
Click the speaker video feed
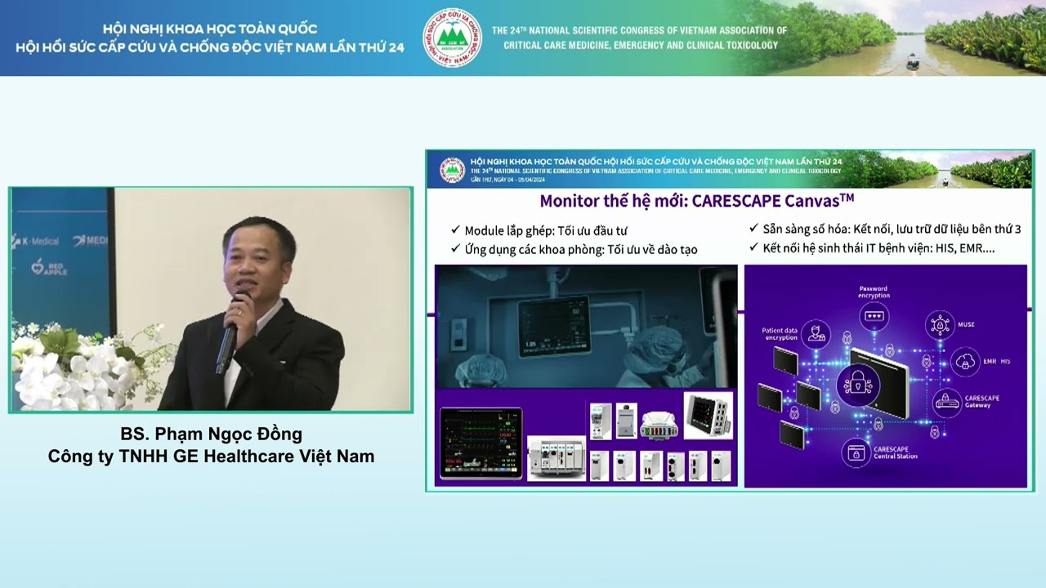211,300
